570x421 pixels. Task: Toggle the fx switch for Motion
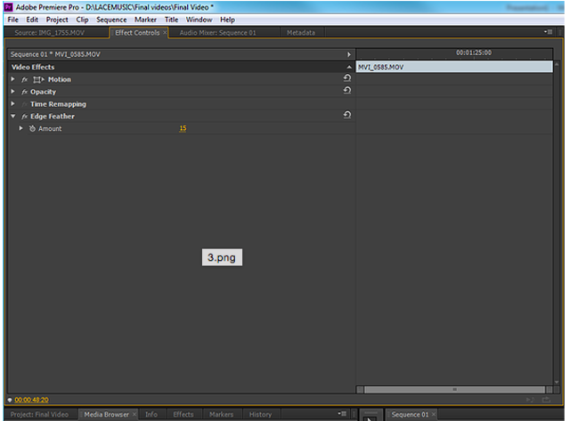click(x=24, y=79)
